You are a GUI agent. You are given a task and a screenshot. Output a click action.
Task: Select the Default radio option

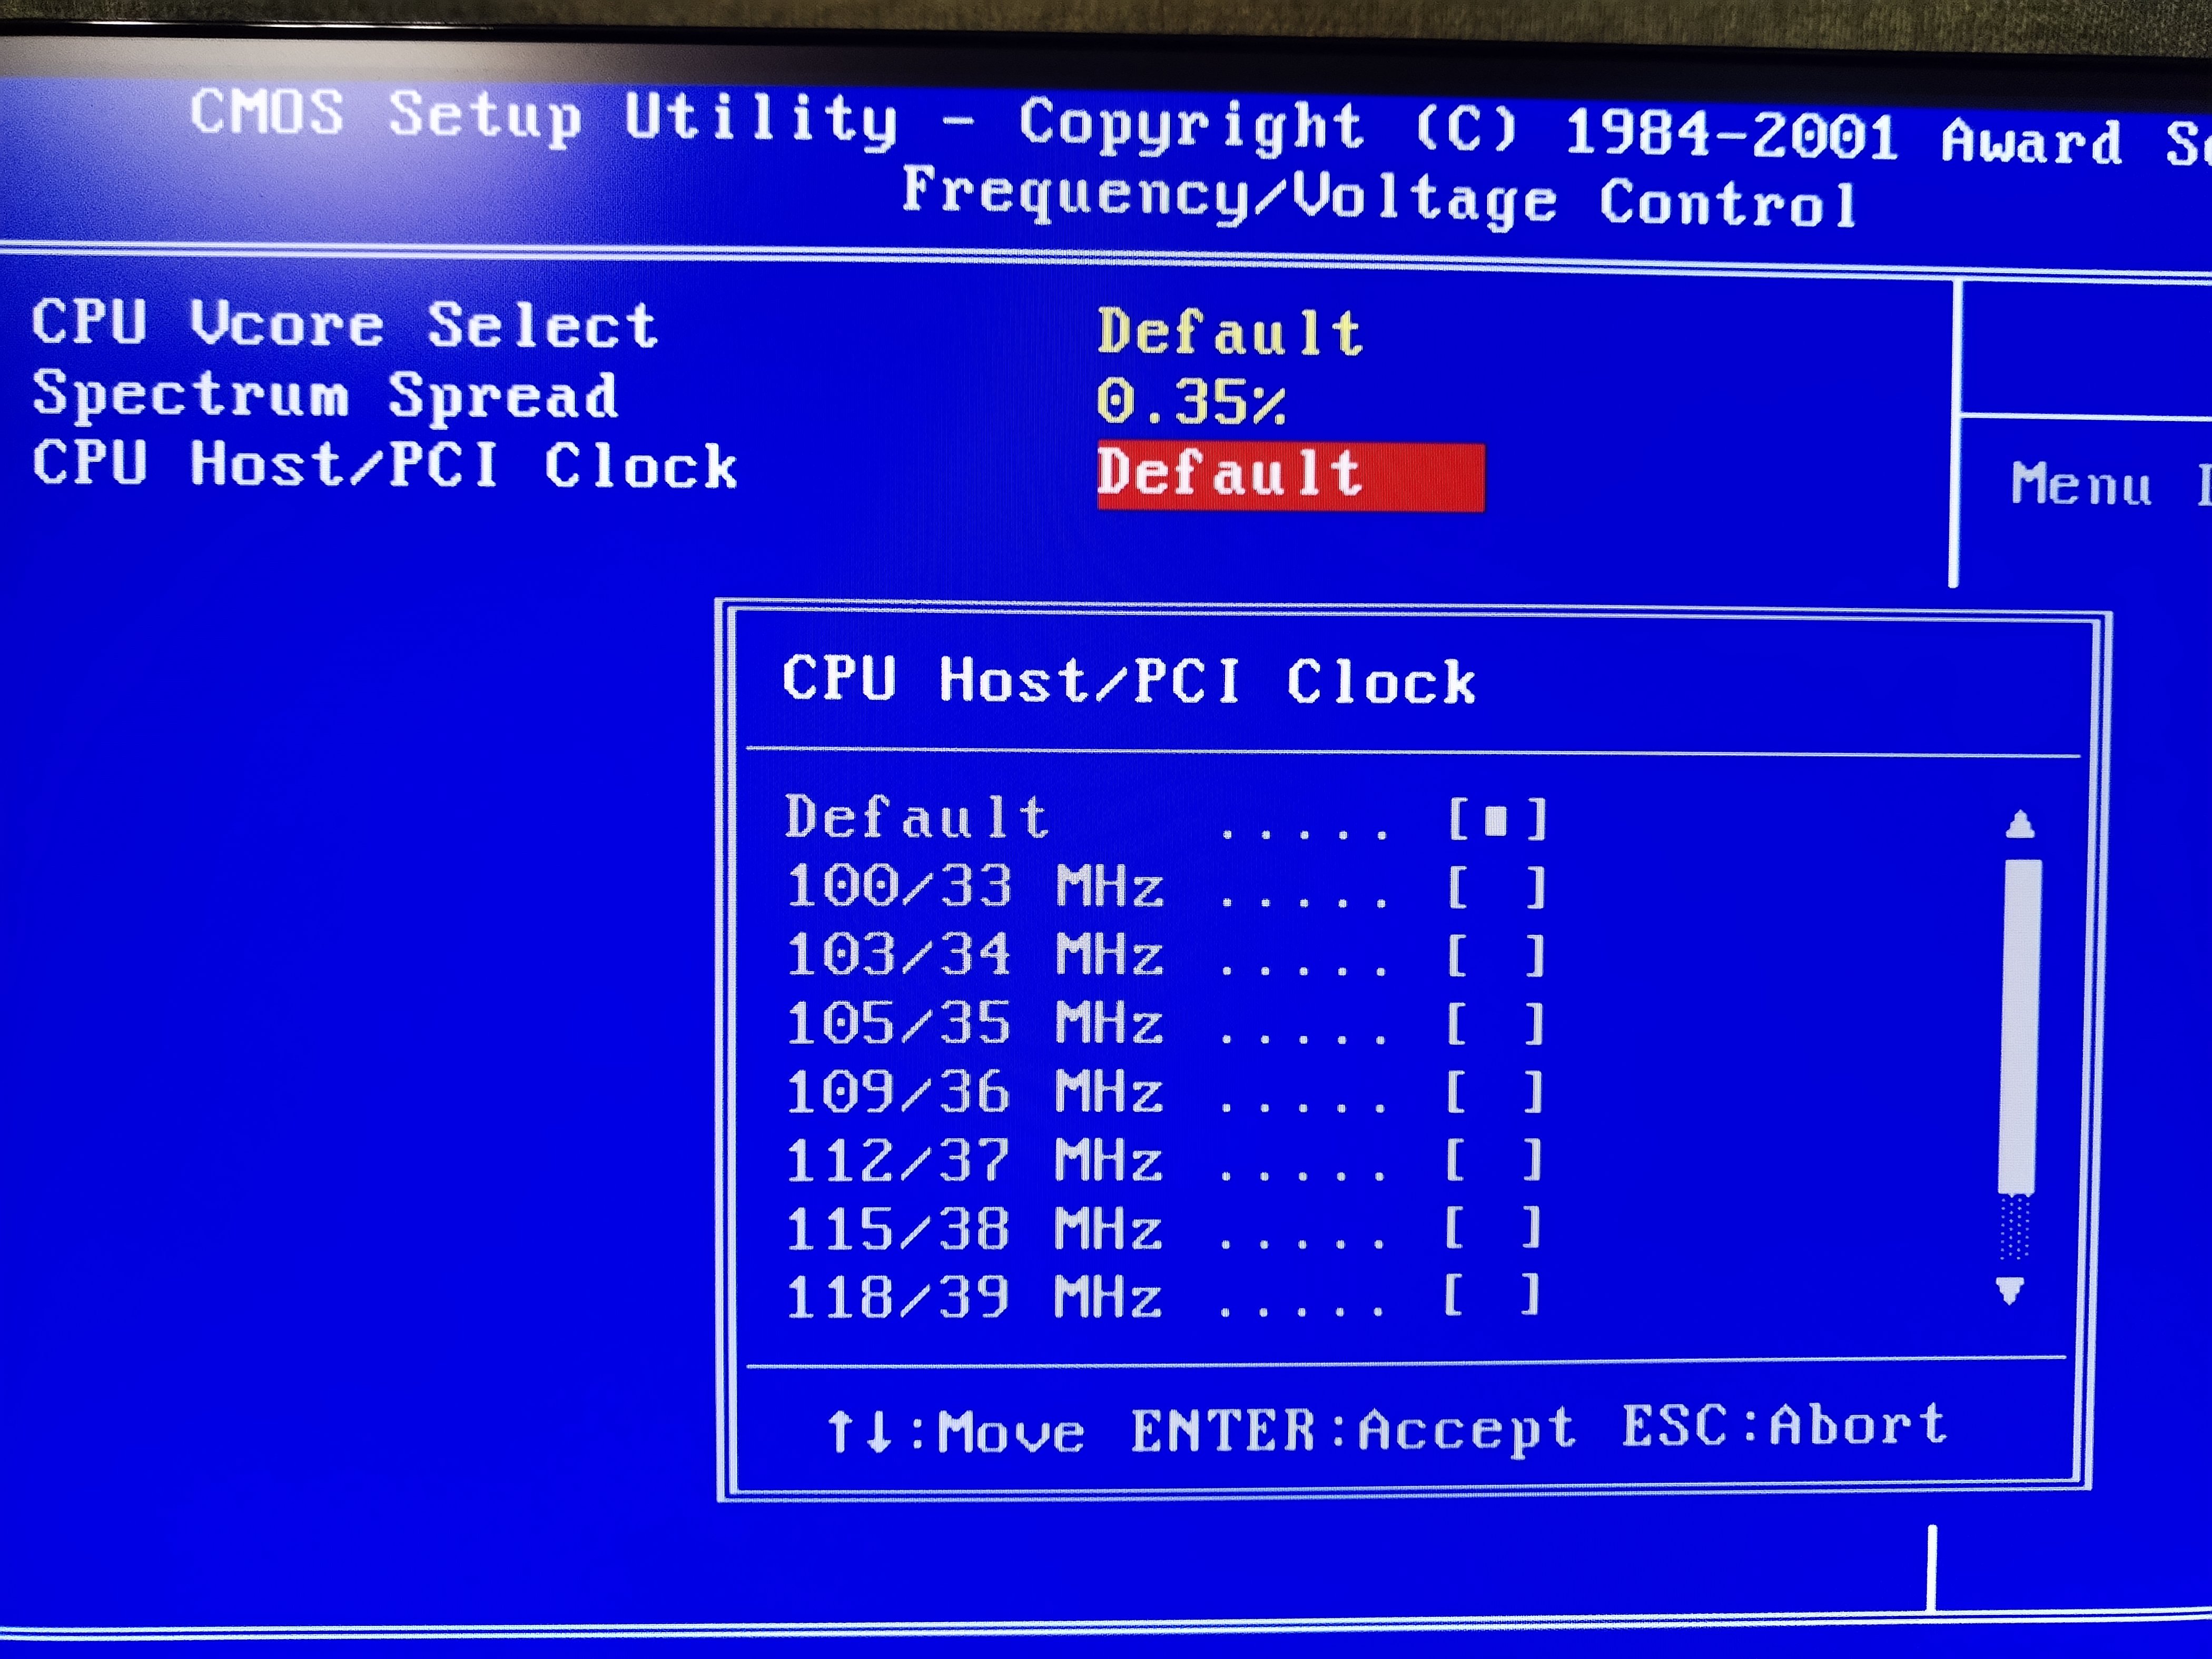(x=1496, y=820)
